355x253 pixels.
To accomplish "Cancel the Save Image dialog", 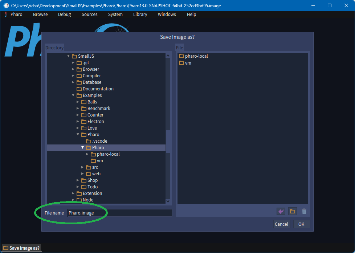I will [x=281, y=224].
